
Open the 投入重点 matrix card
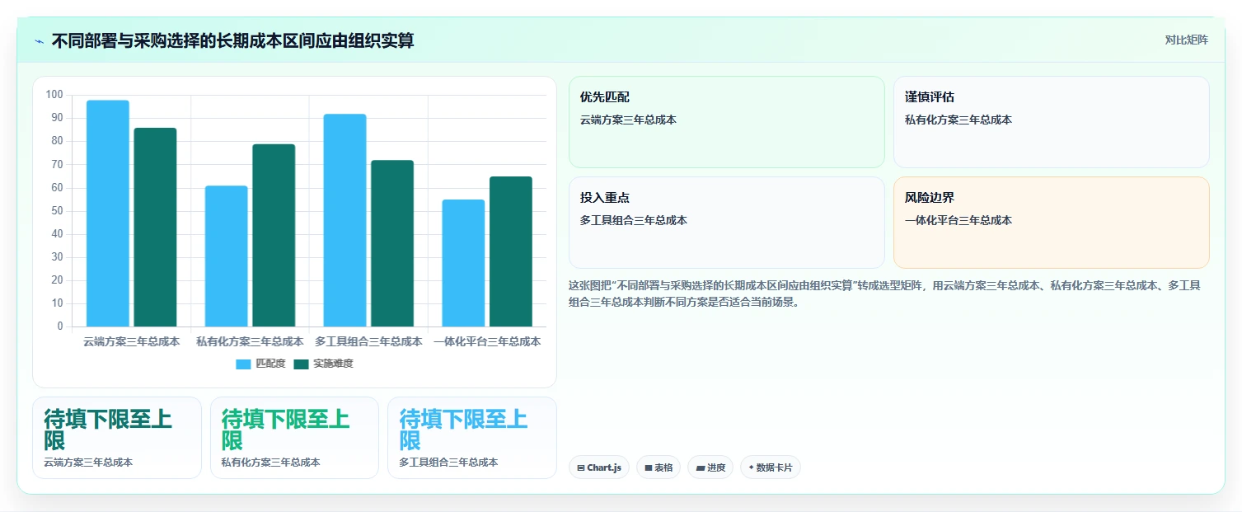tap(727, 223)
